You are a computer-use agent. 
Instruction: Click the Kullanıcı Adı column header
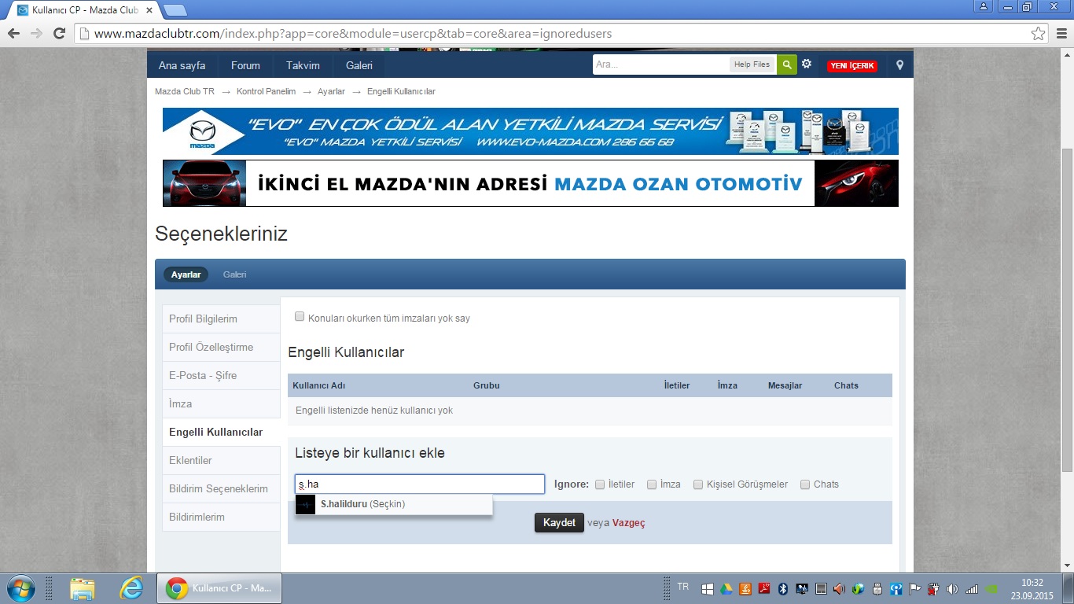[x=318, y=385]
